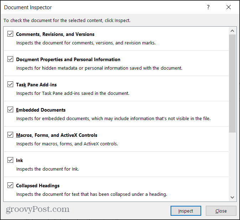This screenshot has width=240, height=220.
Task: Toggle the Embedded Documents checkbox
Action: 10,109
